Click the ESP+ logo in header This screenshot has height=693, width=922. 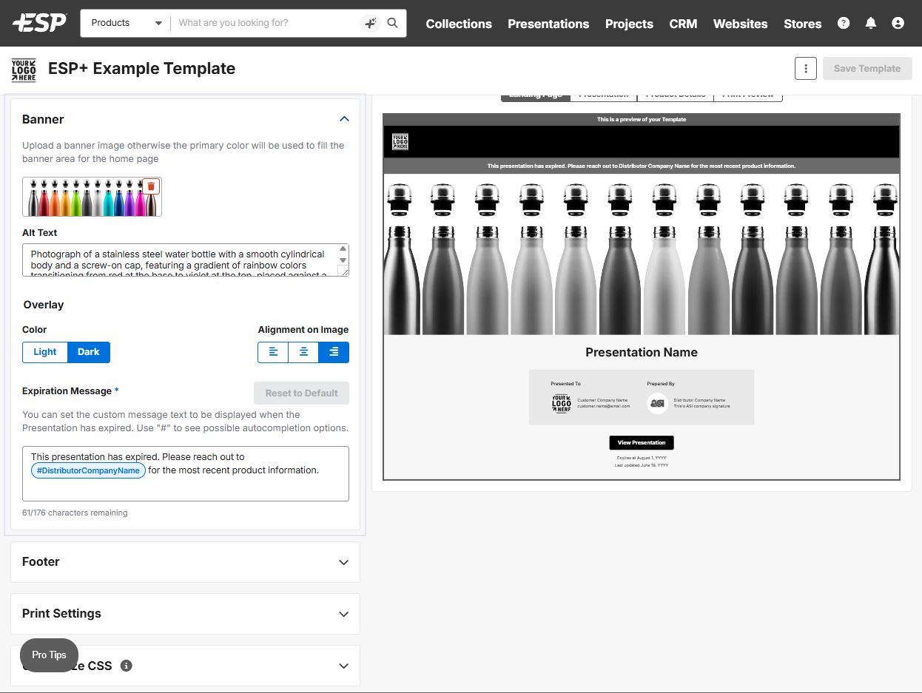[39, 23]
